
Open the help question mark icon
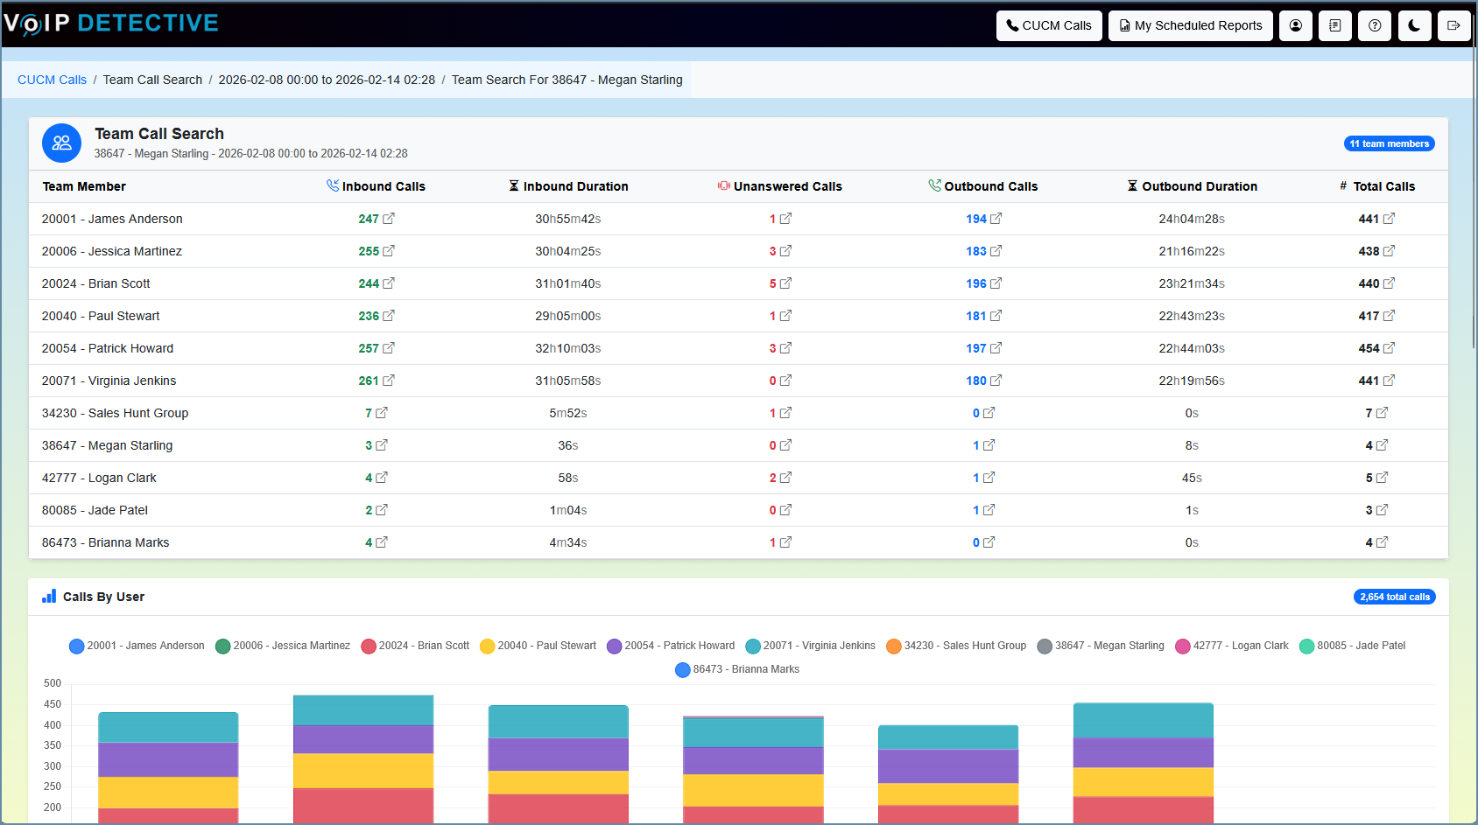(x=1375, y=25)
